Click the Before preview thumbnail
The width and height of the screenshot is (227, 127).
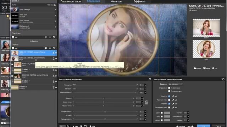pyautogui.click(x=206, y=28)
